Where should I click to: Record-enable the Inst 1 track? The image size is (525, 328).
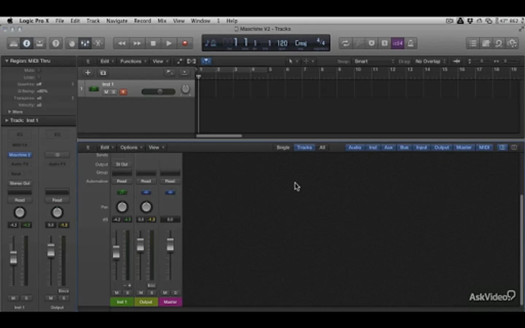coord(123,92)
